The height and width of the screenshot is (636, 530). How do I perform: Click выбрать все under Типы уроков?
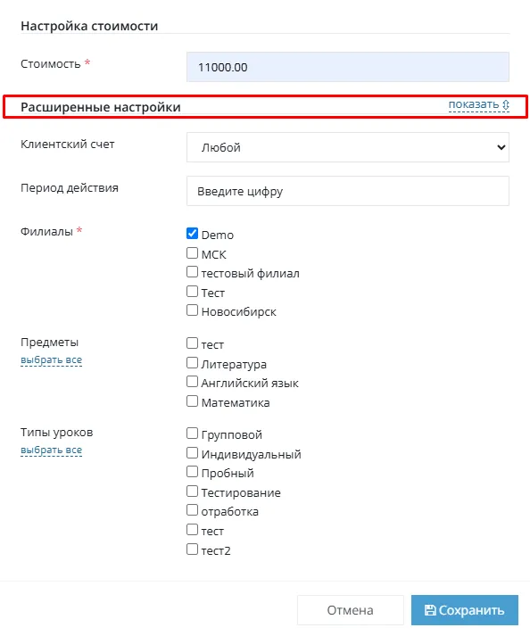click(51, 450)
